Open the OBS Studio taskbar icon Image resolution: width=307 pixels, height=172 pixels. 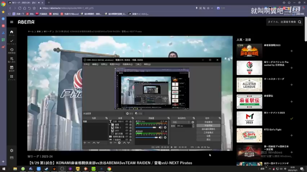click(62, 169)
